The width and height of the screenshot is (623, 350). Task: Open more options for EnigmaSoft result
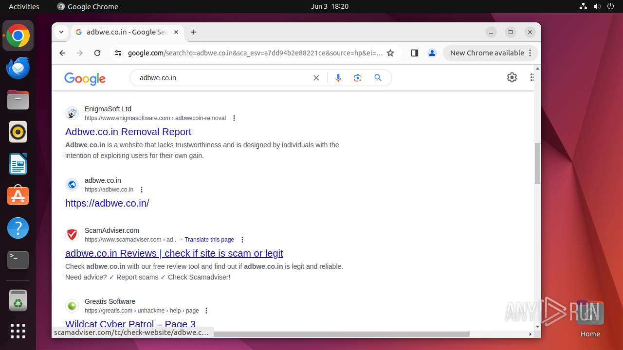pyautogui.click(x=234, y=118)
